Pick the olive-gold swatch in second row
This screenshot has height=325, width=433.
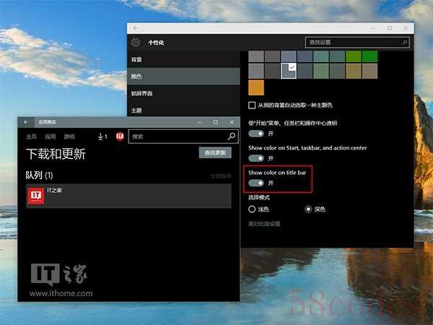354,71
